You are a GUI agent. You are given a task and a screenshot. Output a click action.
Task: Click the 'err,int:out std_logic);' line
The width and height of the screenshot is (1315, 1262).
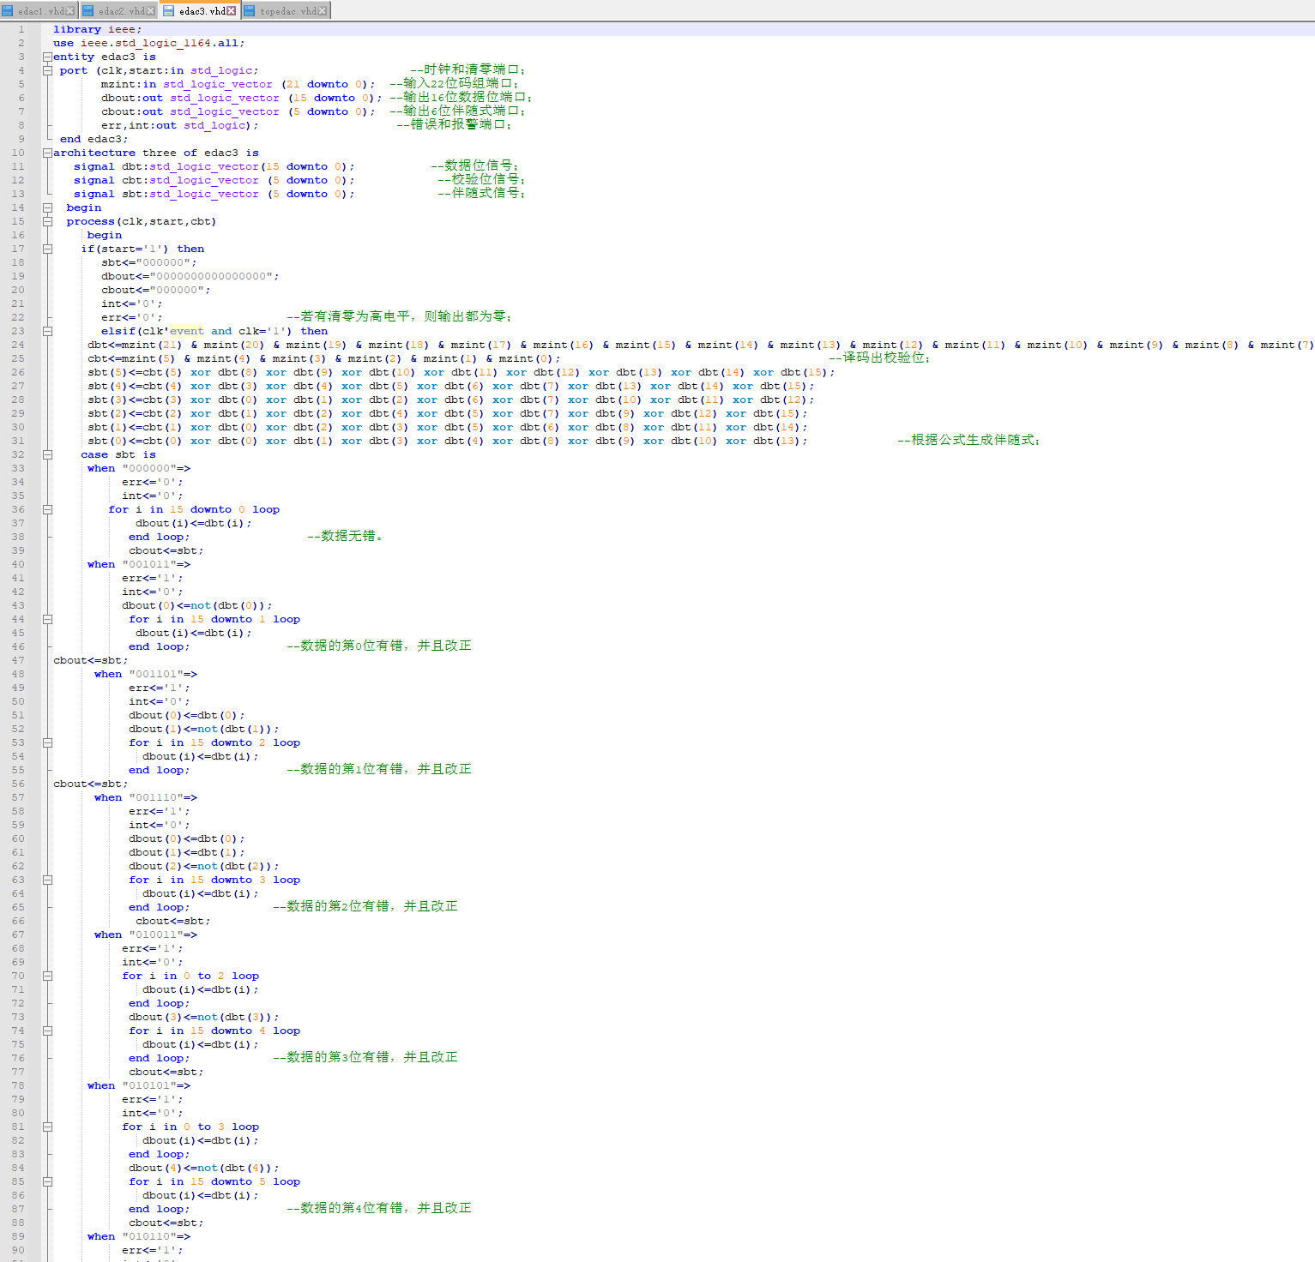[179, 125]
